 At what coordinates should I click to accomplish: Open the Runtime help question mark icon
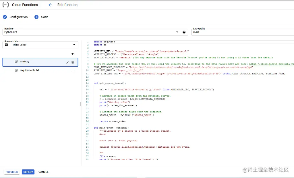[x=184, y=32]
